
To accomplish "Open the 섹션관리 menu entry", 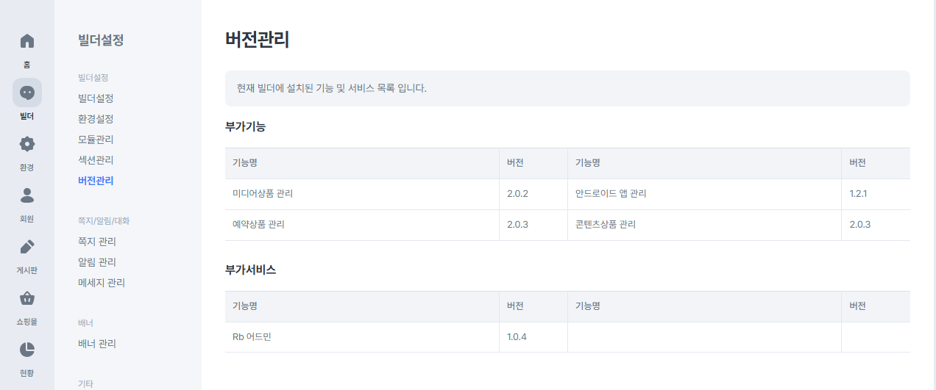I will point(96,160).
